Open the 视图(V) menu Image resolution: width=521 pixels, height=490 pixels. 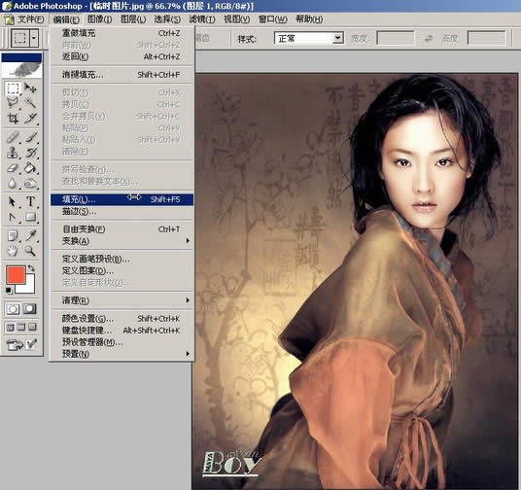point(237,19)
